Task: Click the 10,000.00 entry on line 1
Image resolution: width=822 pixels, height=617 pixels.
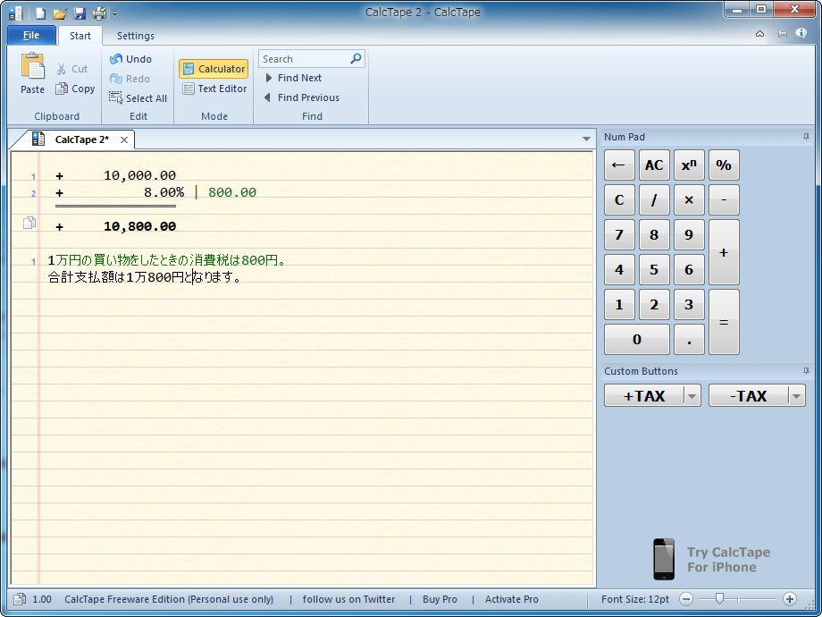Action: click(x=139, y=175)
